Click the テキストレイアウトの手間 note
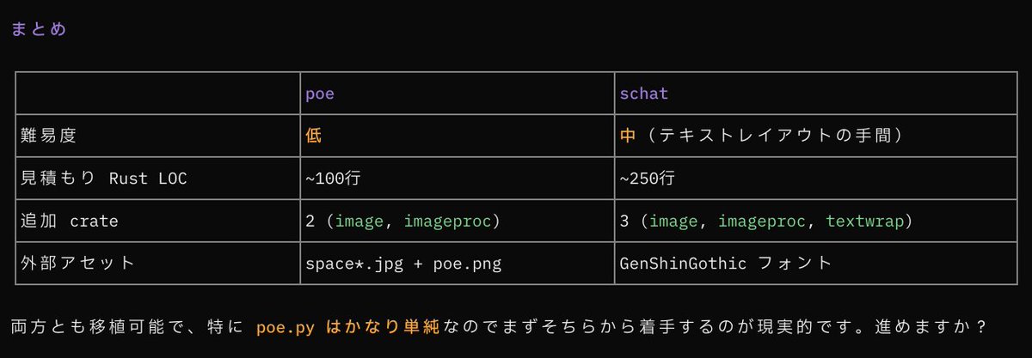 point(773,136)
